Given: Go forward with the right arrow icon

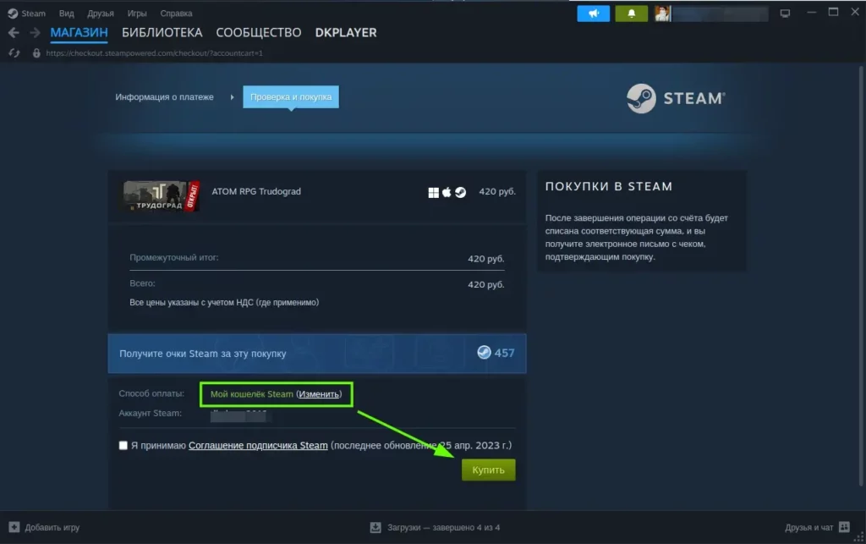Looking at the screenshot, I should [35, 33].
